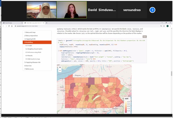
Task: Click the address bar URL
Action: (x=27, y=26)
